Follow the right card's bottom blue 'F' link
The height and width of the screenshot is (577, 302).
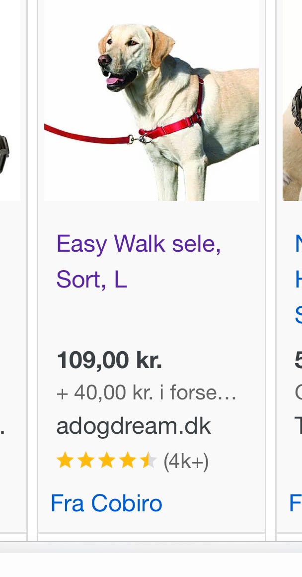[296, 503]
